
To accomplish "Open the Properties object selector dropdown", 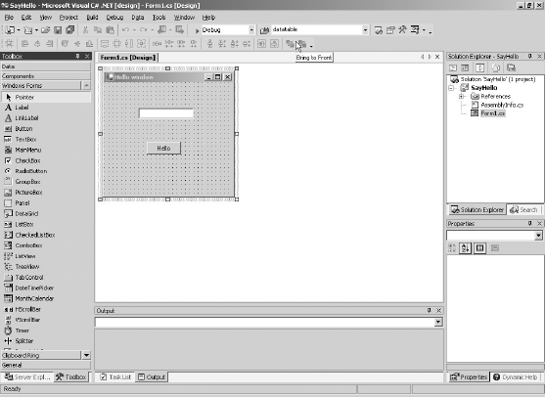I will click(x=538, y=236).
